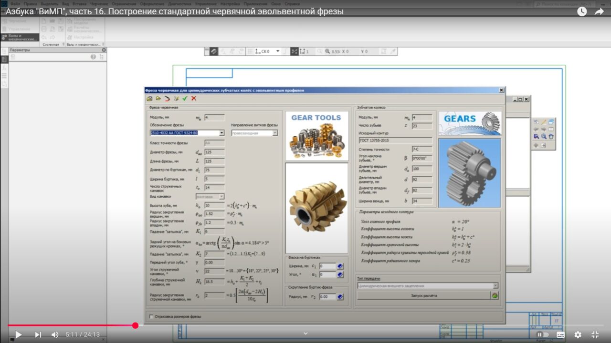Click the Ширина венца b input field
The width and height of the screenshot is (611, 343).
coord(422,201)
